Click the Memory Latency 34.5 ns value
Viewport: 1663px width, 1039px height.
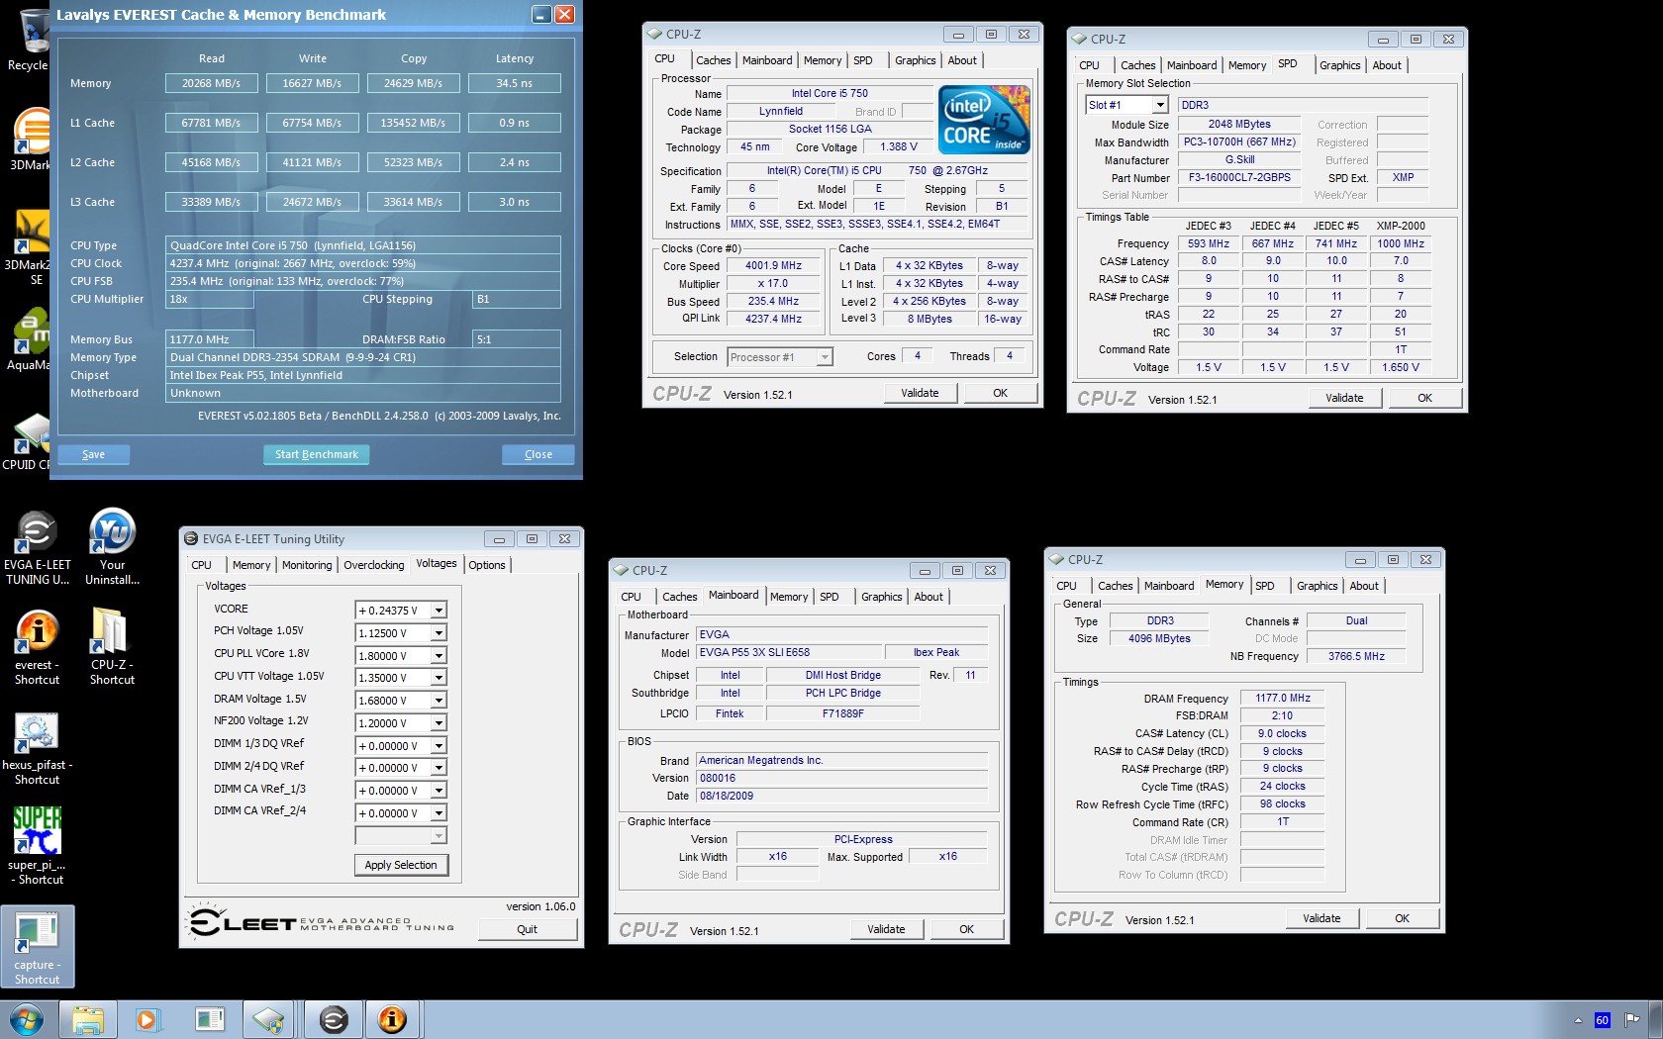point(514,83)
